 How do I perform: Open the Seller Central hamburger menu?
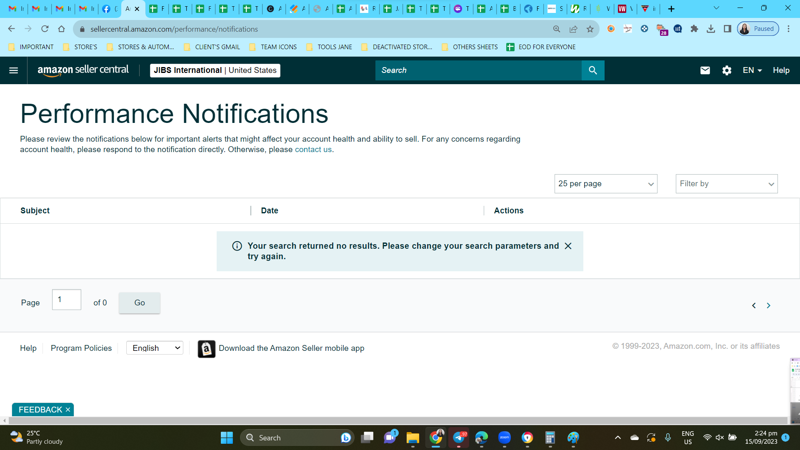point(13,70)
